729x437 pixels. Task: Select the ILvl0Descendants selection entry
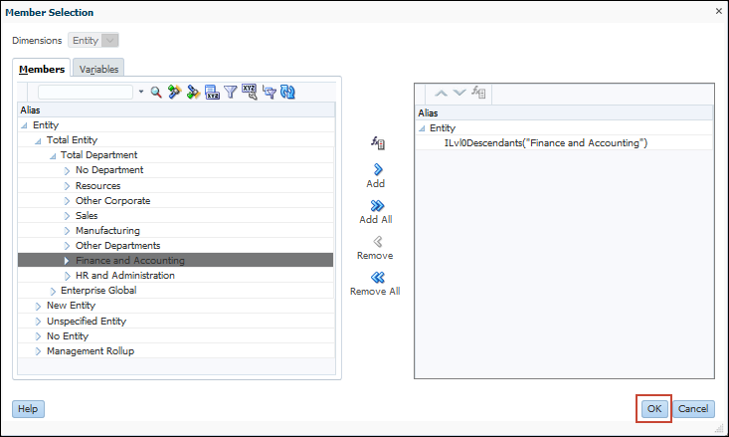(546, 143)
